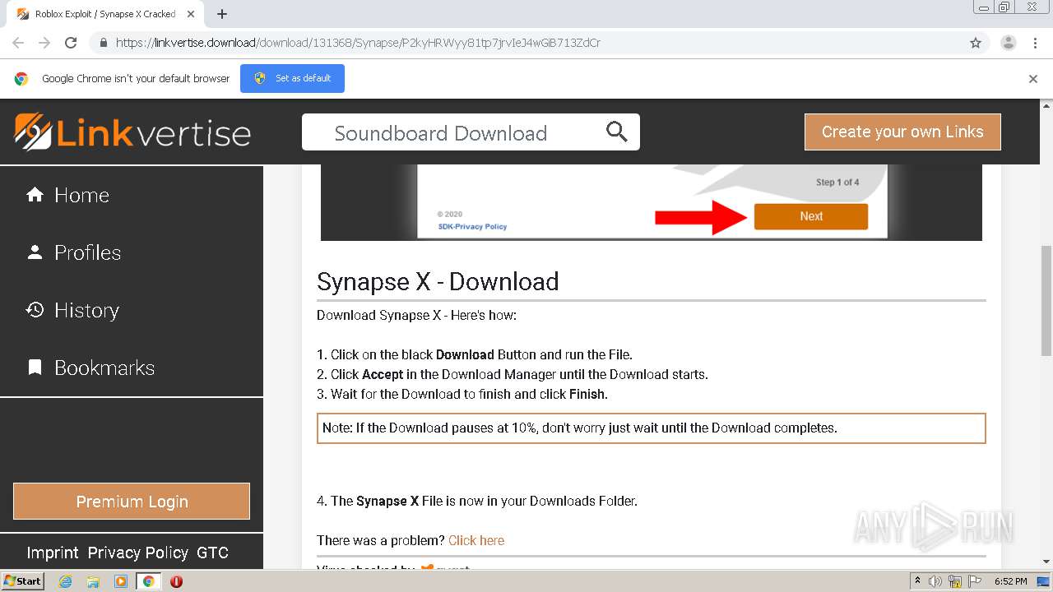Click the scrollbar up arrow
This screenshot has width=1053, height=592.
tap(1046, 105)
